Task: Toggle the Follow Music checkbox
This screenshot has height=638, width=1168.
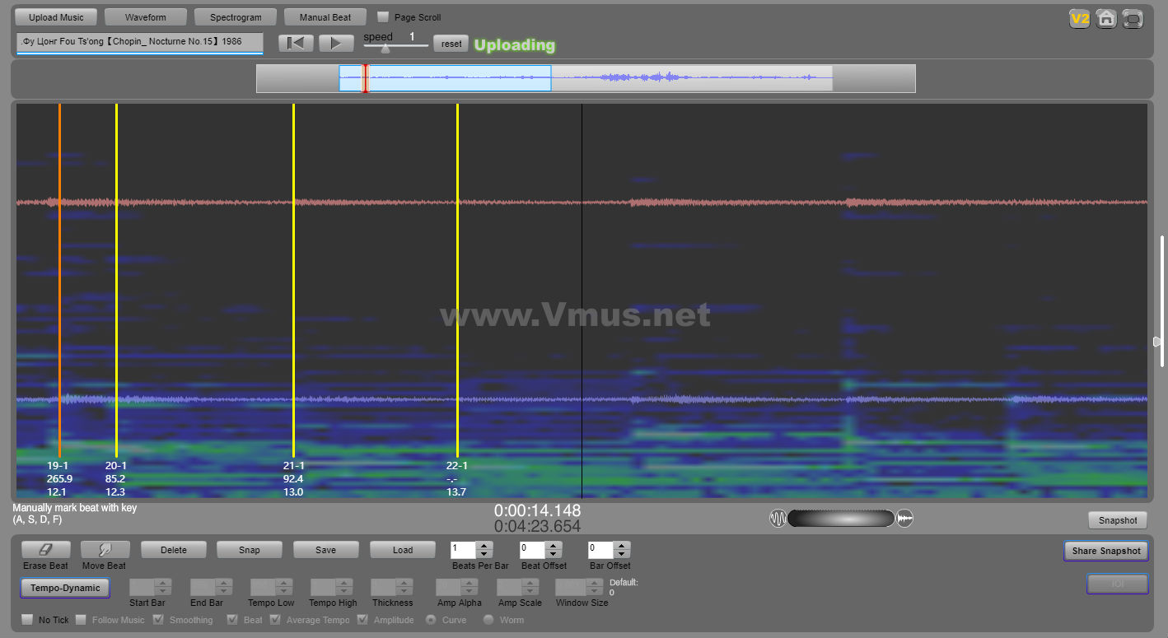Action: [81, 620]
